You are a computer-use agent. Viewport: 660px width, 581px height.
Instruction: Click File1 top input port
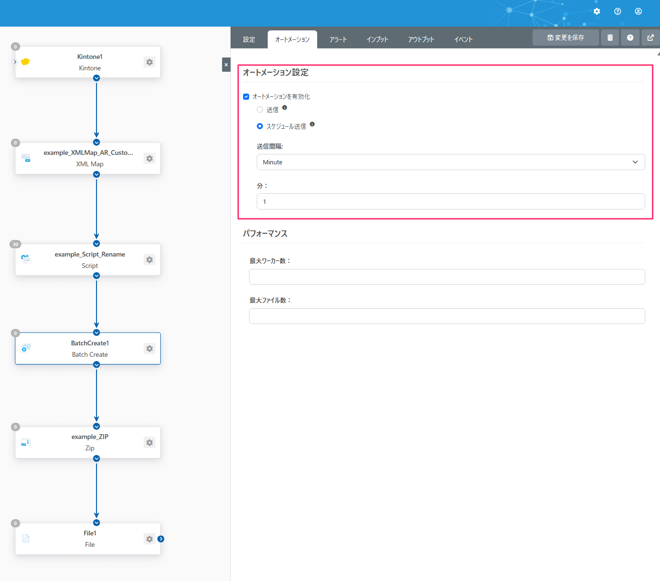click(x=97, y=523)
